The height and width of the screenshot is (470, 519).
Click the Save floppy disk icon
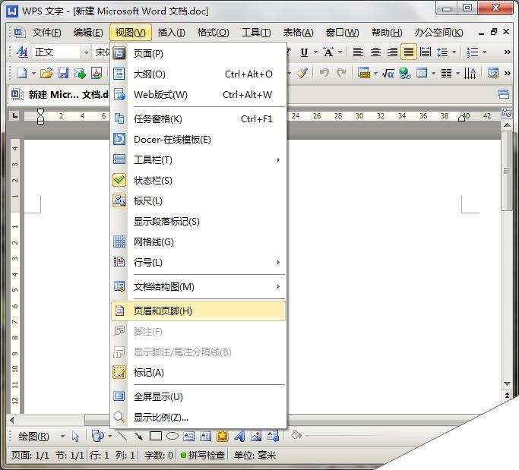click(x=63, y=73)
